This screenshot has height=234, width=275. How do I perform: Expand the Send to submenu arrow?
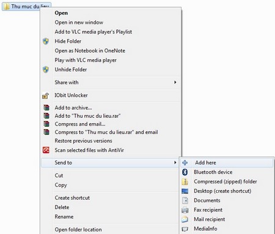click(175, 163)
